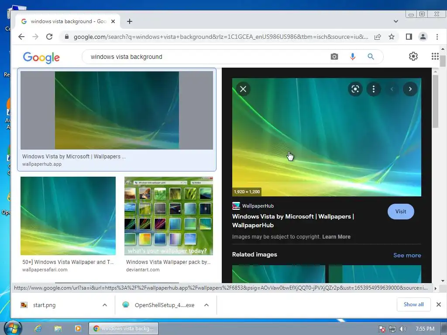Open the Action Center flag tray icon

point(382,329)
